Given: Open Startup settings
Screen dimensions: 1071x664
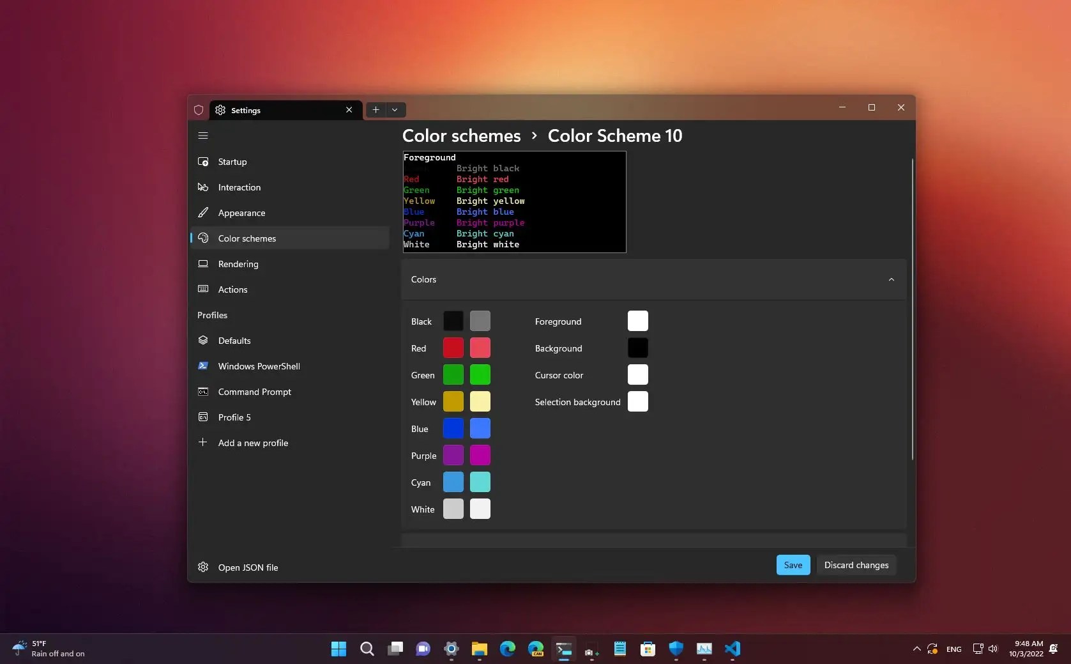Looking at the screenshot, I should (x=232, y=162).
